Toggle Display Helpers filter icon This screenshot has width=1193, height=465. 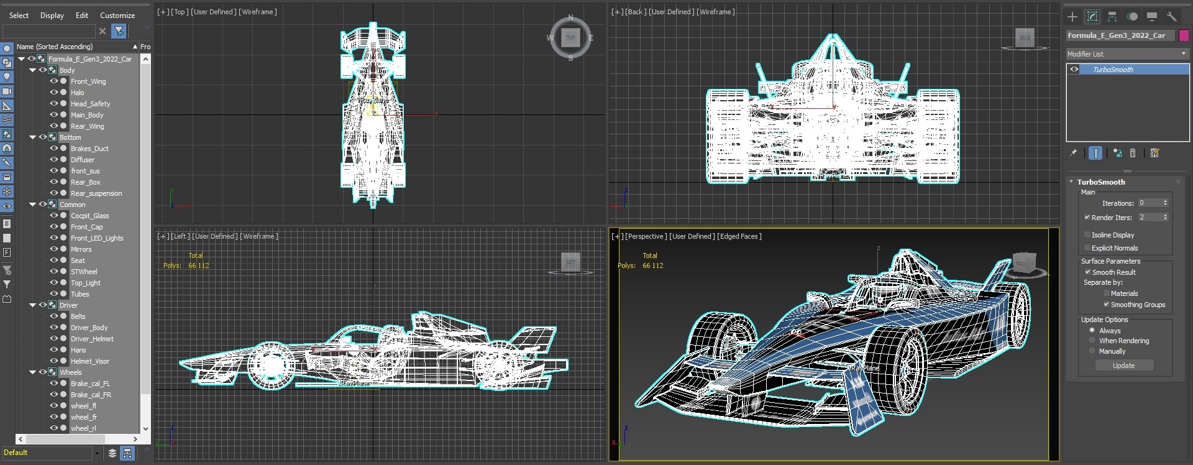click(7, 106)
